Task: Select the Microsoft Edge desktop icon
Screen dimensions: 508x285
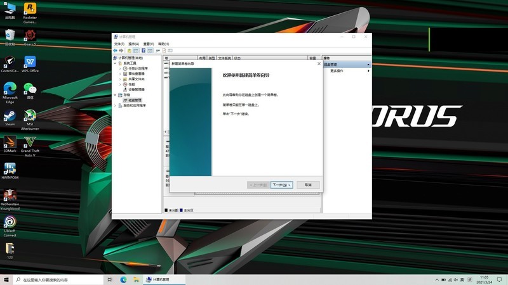Action: pos(10,92)
